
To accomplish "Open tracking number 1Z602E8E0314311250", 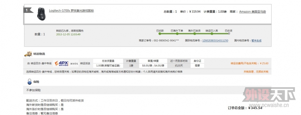I will (215, 40).
